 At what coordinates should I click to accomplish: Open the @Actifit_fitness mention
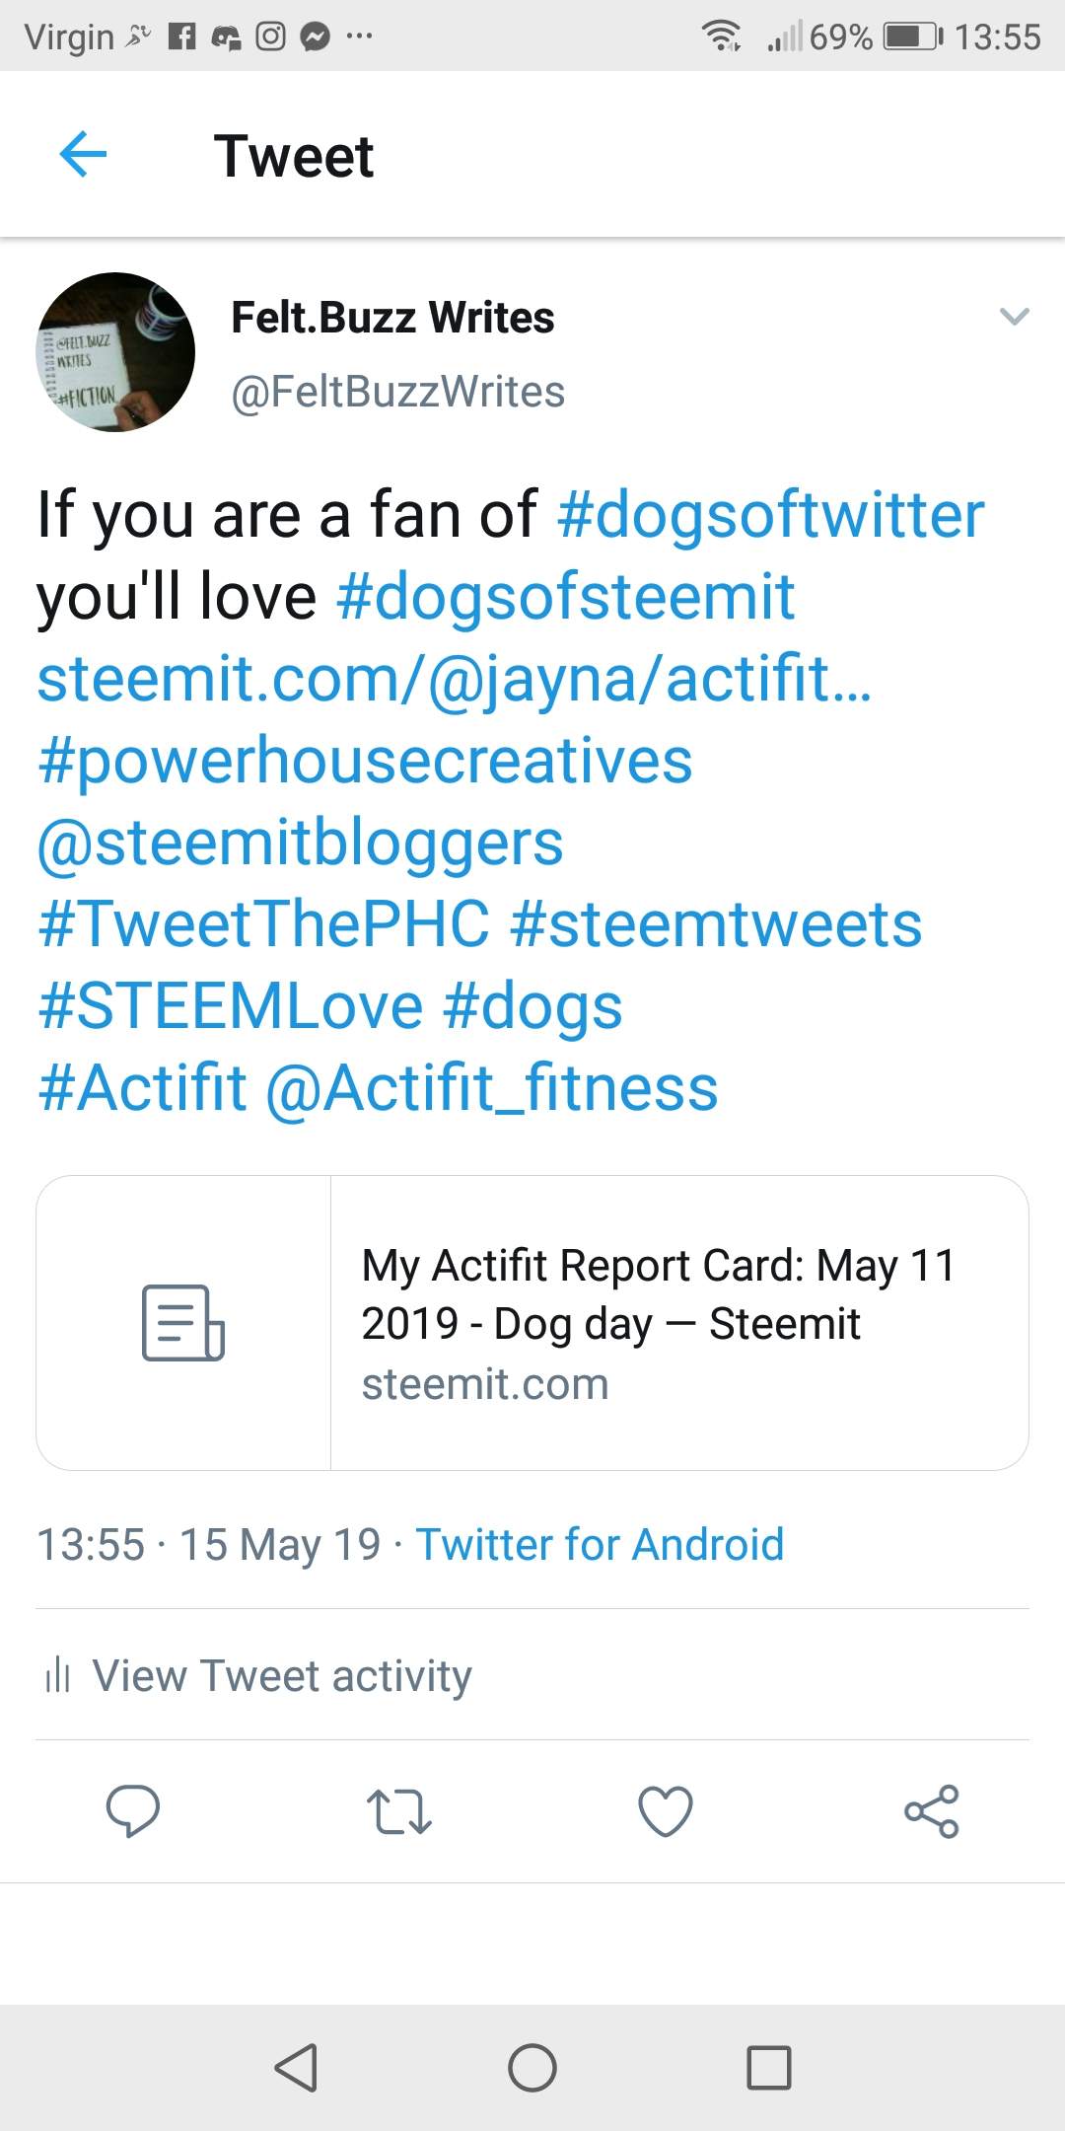click(492, 1088)
